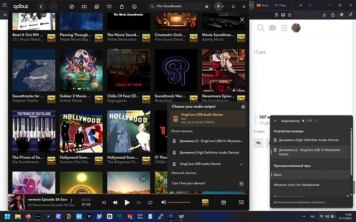Skip to previous track
The height and width of the screenshot is (222, 356).
click(x=115, y=202)
